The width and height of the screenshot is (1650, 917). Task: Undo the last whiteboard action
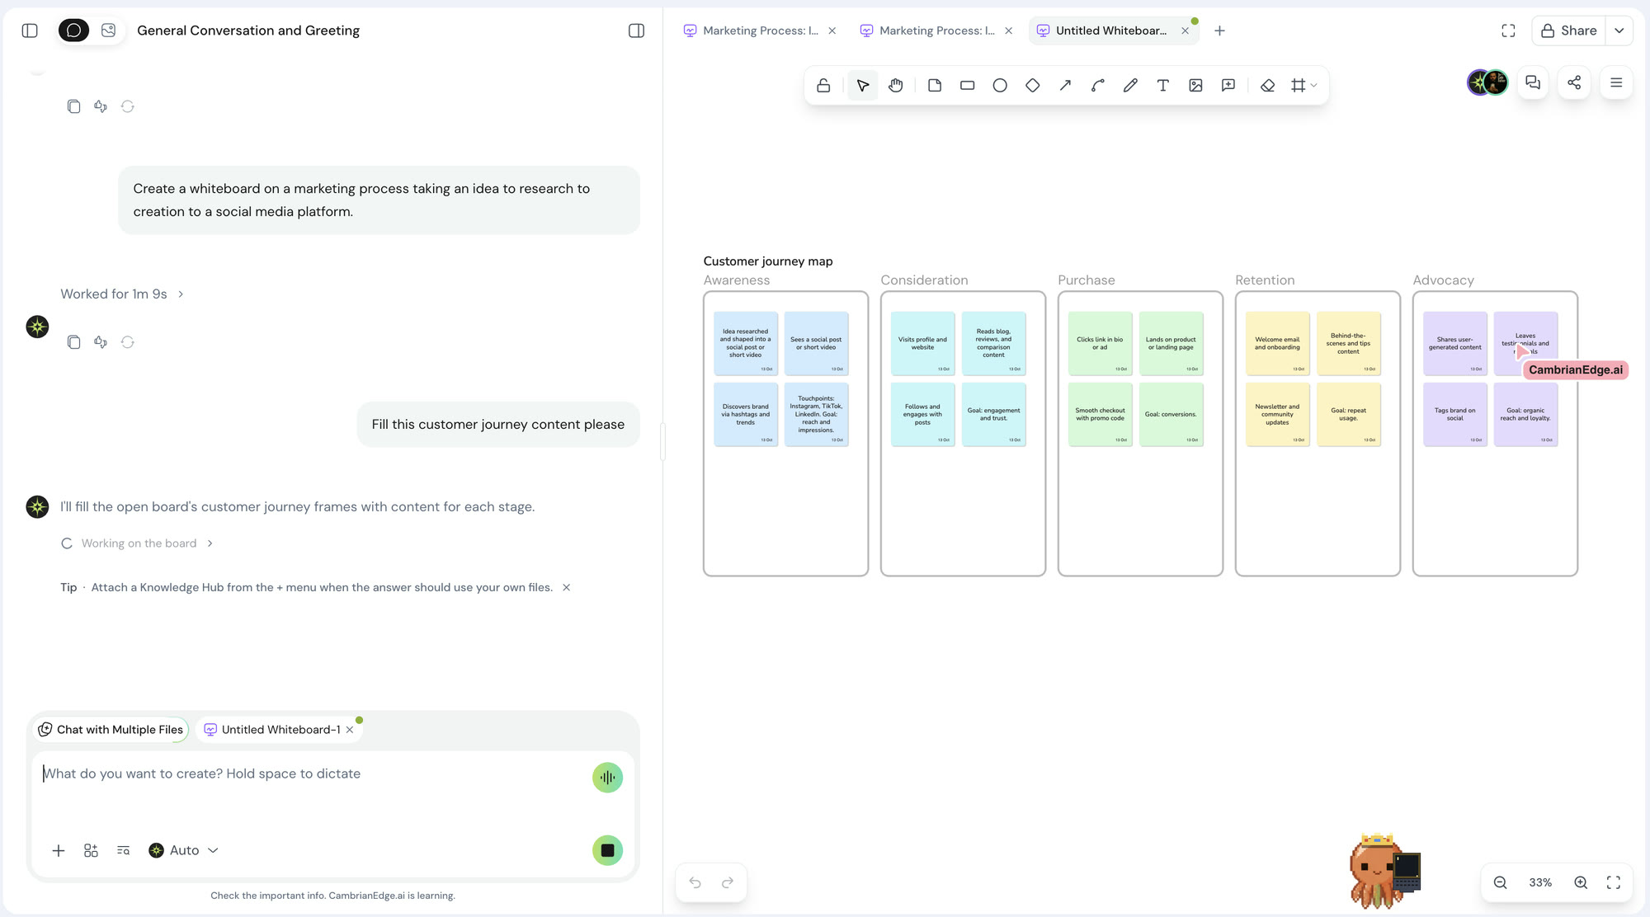tap(695, 882)
